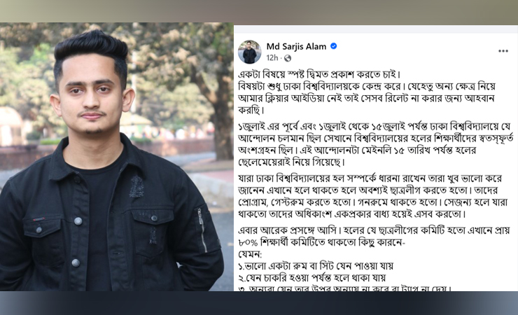Open Md Sarjis Alam's small profile avatar
The height and width of the screenshot is (315, 518).
(250, 52)
